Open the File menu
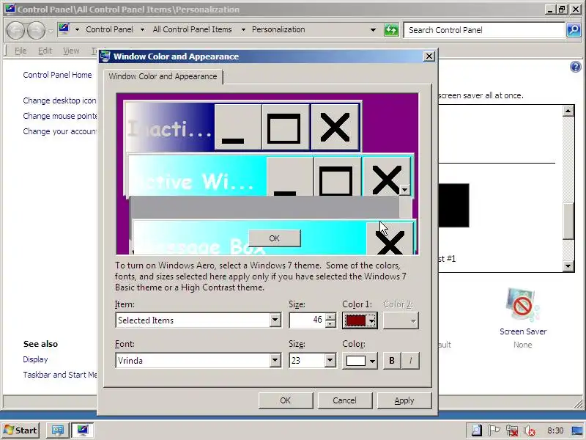 coord(21,51)
